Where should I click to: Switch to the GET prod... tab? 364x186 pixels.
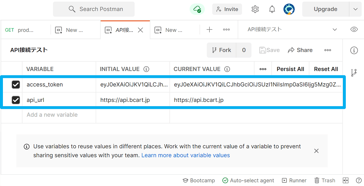[x=25, y=30]
